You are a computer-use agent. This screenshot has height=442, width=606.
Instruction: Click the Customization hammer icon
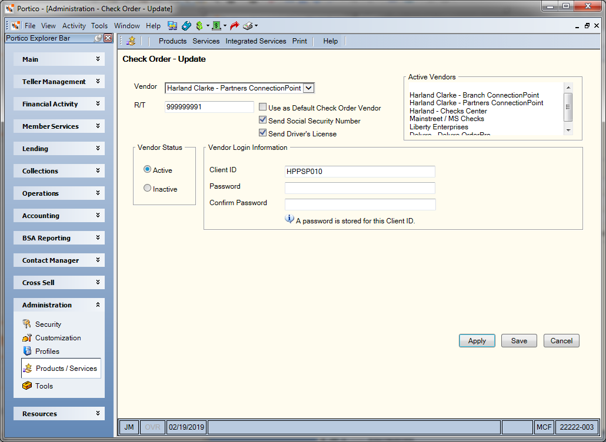click(26, 338)
